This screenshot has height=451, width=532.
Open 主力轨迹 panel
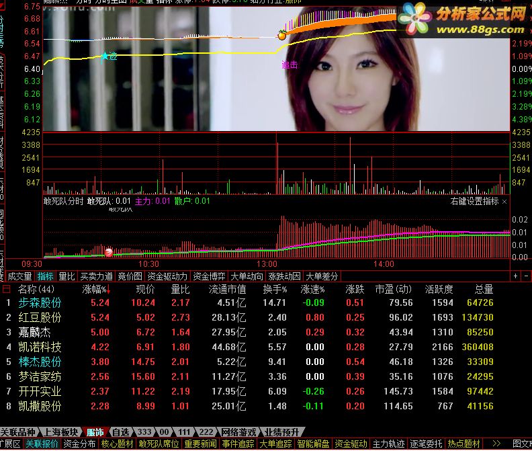[x=388, y=444]
